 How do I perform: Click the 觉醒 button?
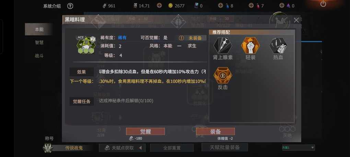pyautogui.click(x=145, y=131)
